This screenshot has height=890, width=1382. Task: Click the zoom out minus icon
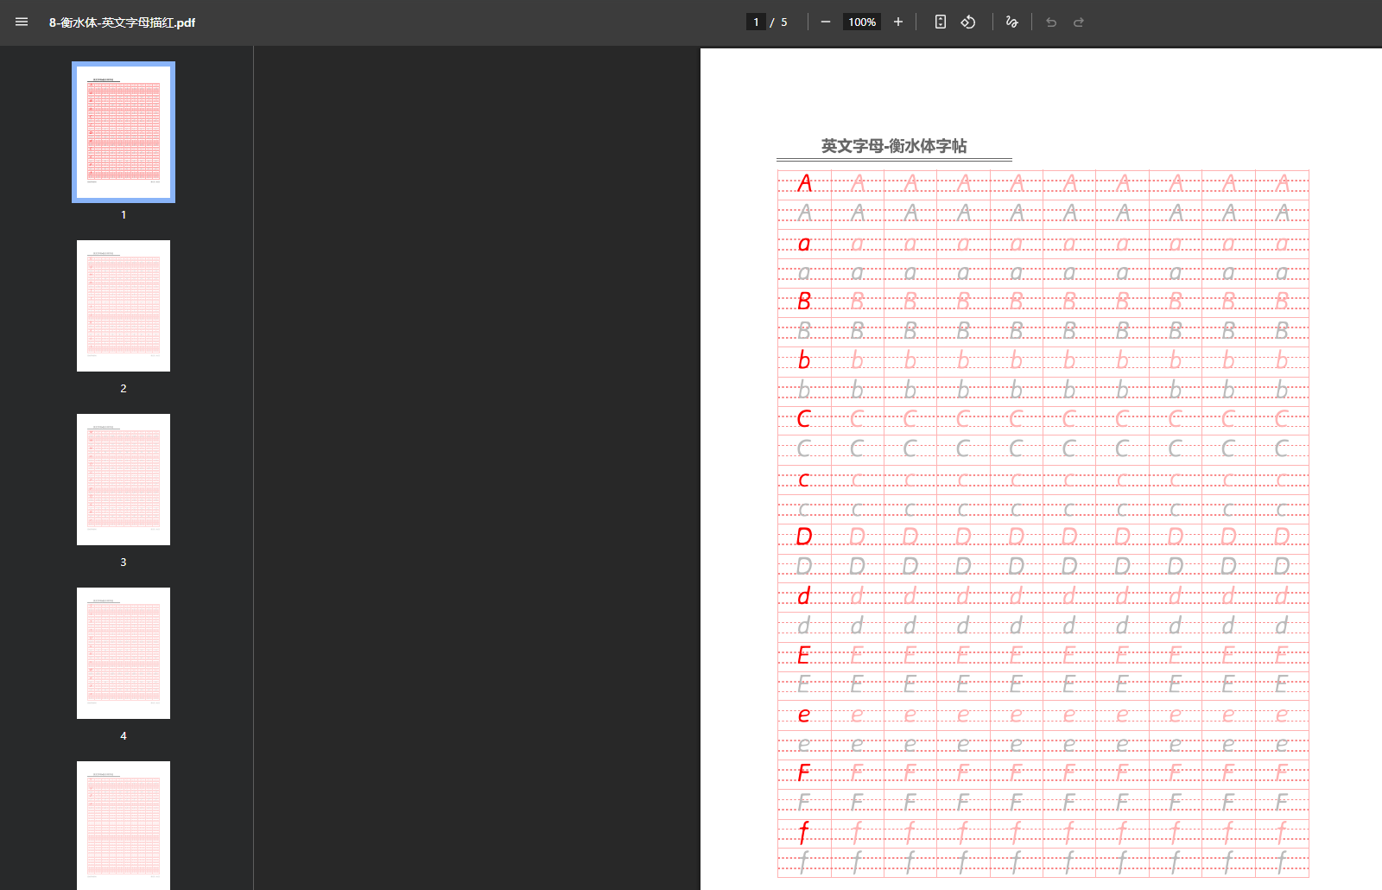point(826,22)
